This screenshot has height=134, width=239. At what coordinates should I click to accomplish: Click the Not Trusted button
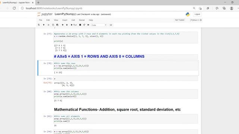point(180,20)
